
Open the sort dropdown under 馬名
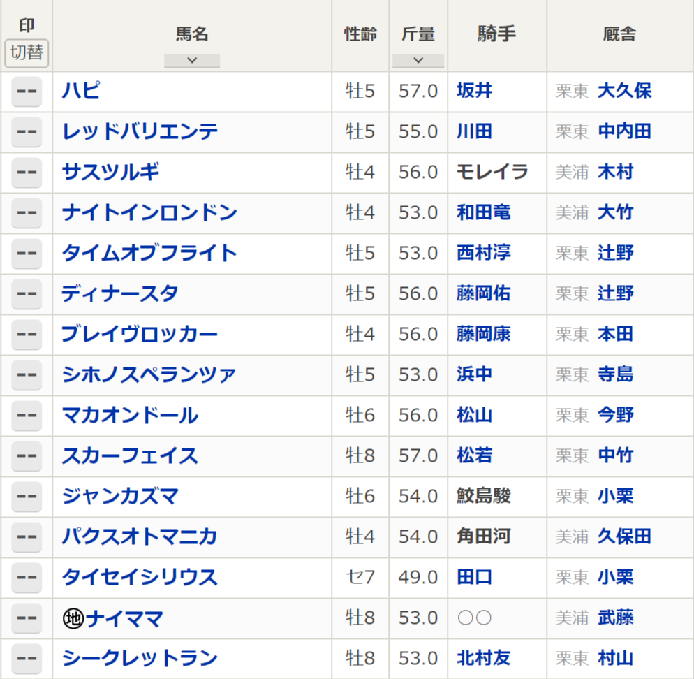[x=192, y=61]
